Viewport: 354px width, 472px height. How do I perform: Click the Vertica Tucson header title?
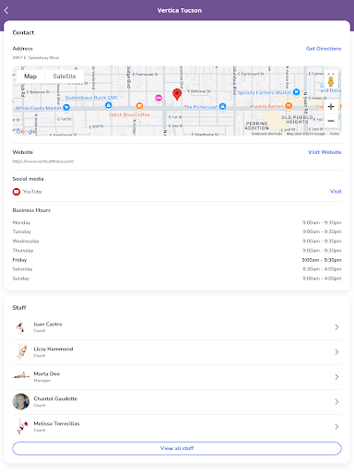tap(180, 10)
